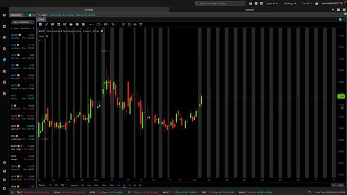Add a new layout with plus icon
347x195 pixels.
pos(333,10)
